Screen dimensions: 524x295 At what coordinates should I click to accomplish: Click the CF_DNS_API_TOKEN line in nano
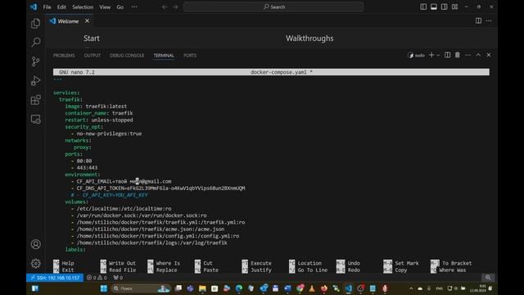(x=158, y=188)
